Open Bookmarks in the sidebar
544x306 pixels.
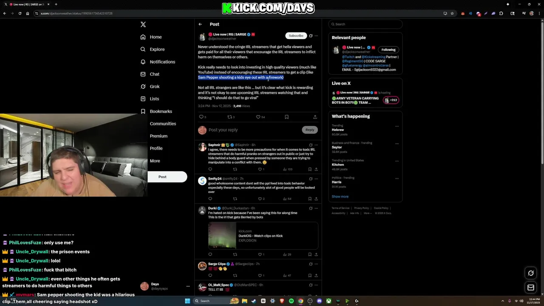click(x=156, y=111)
